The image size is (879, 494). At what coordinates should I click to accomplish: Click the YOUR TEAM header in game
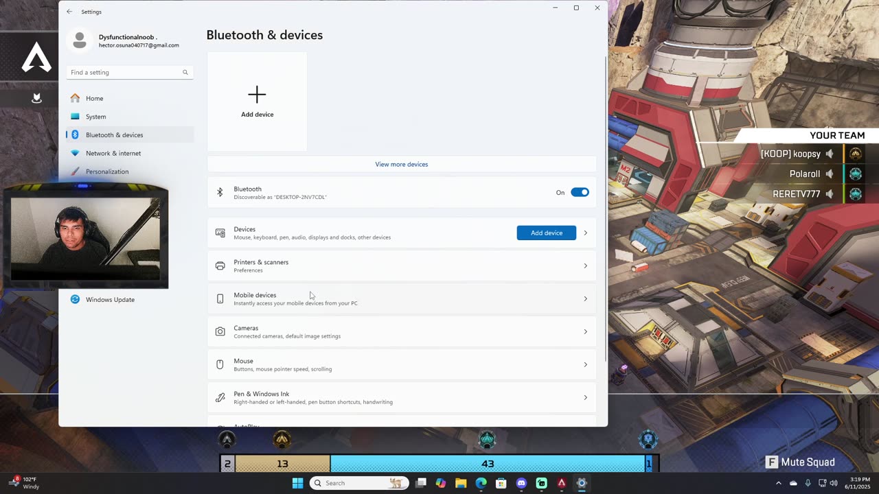point(837,135)
